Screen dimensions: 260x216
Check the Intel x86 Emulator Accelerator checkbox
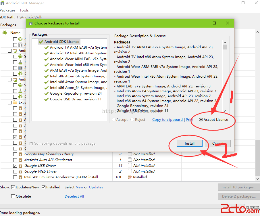tap(15, 177)
